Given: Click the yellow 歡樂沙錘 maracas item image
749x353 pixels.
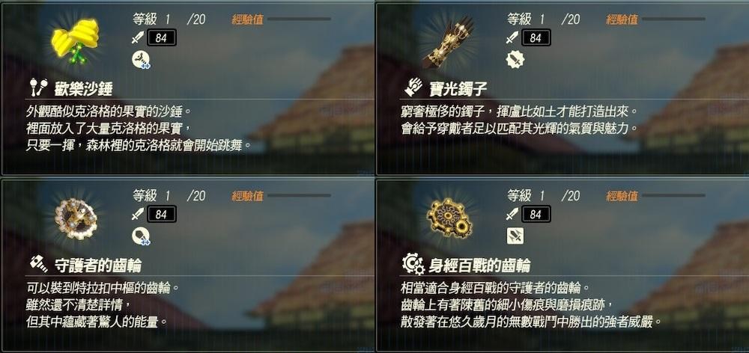Looking at the screenshot, I should tap(75, 42).
